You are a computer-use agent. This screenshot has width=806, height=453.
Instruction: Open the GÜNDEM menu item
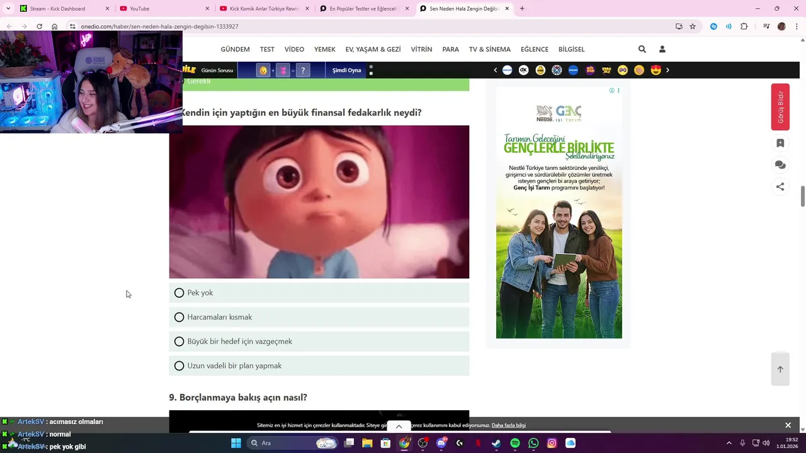(x=235, y=49)
